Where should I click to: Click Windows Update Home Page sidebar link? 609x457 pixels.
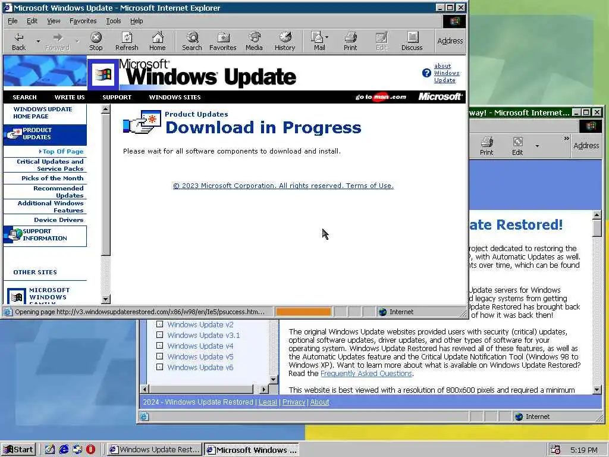click(x=42, y=112)
